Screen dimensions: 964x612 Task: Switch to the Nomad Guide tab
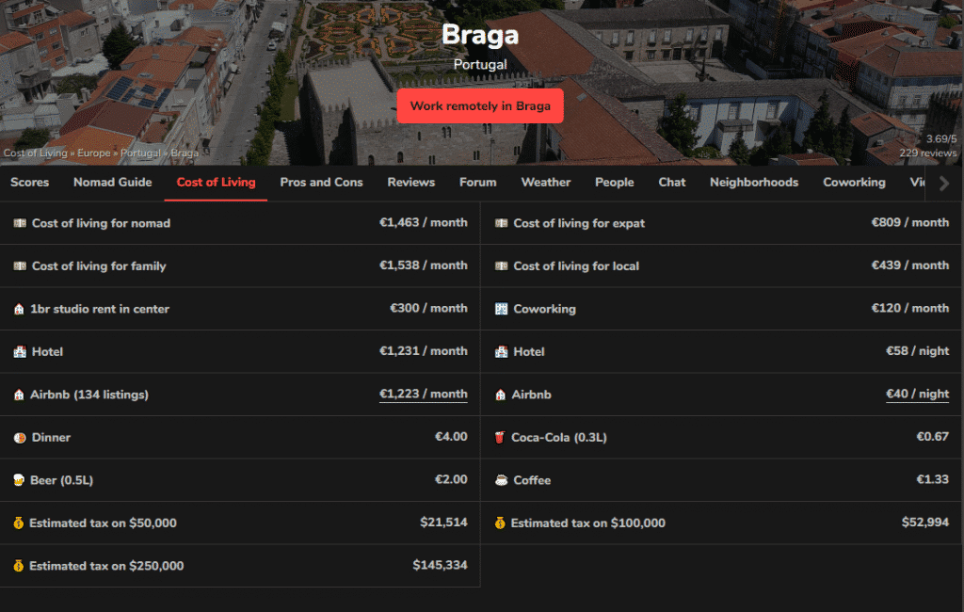click(x=113, y=182)
